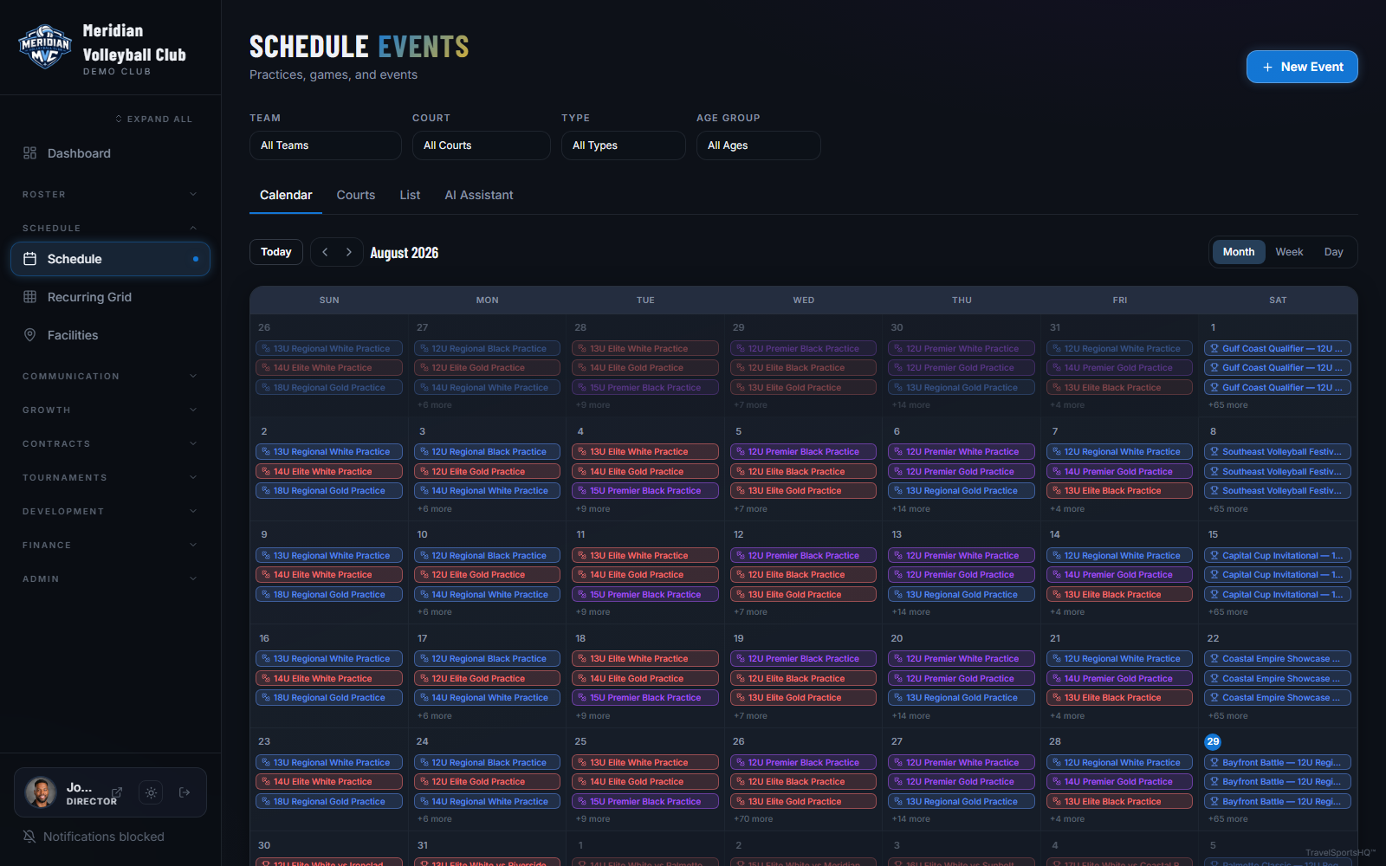The image size is (1386, 866).
Task: Open the All Ages filter dropdown
Action: pos(759,145)
